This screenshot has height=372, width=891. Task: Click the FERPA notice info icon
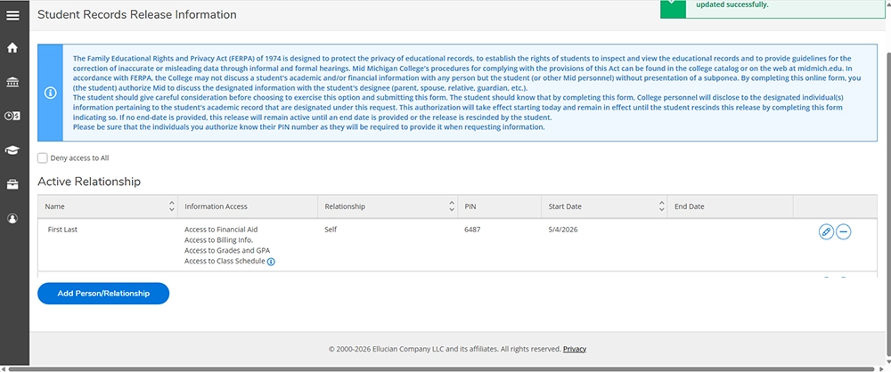point(50,93)
